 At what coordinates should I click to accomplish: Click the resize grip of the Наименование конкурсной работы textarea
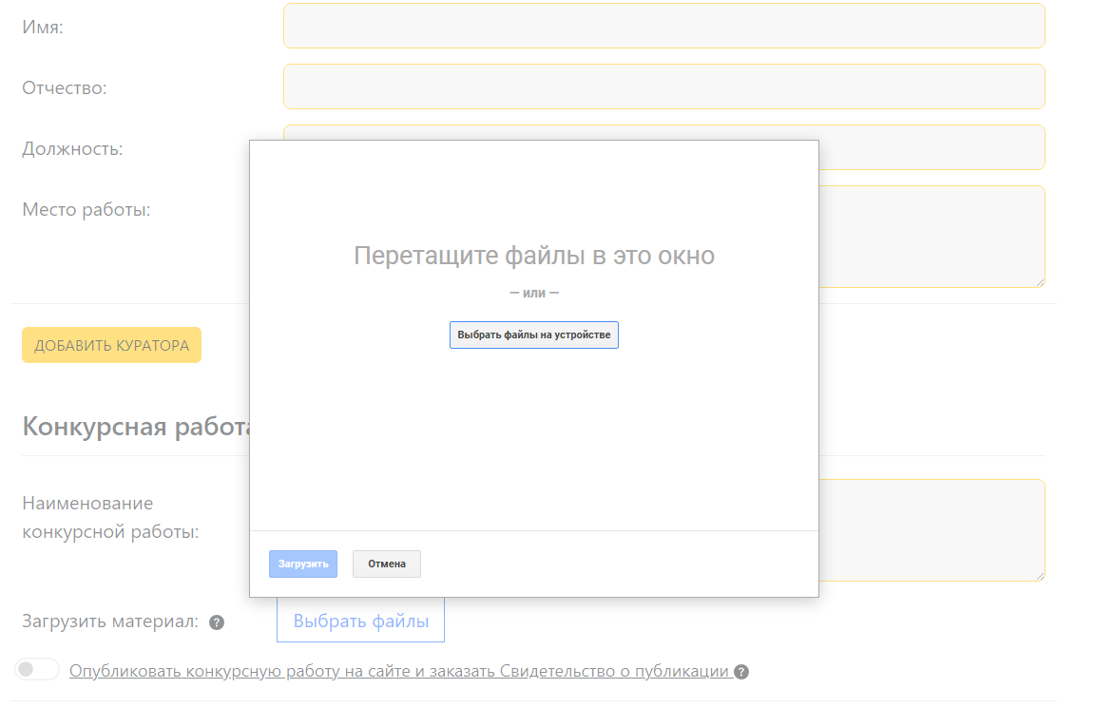click(x=1040, y=576)
